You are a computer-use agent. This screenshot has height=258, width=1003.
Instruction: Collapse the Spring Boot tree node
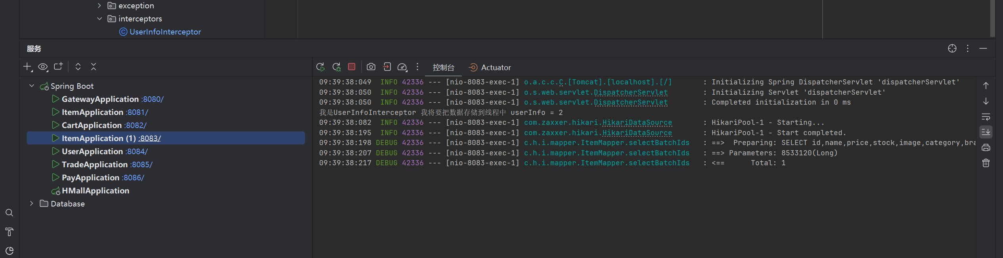(x=32, y=86)
